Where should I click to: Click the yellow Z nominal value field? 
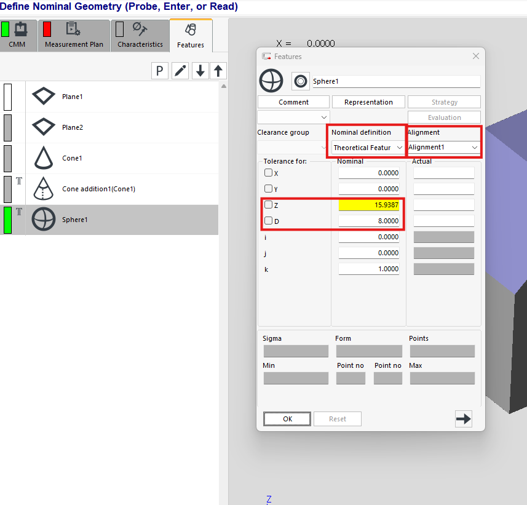369,205
